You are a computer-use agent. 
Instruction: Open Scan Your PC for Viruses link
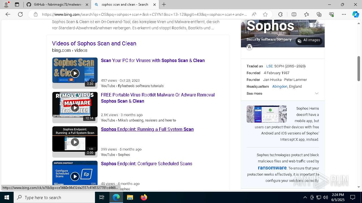point(153,60)
